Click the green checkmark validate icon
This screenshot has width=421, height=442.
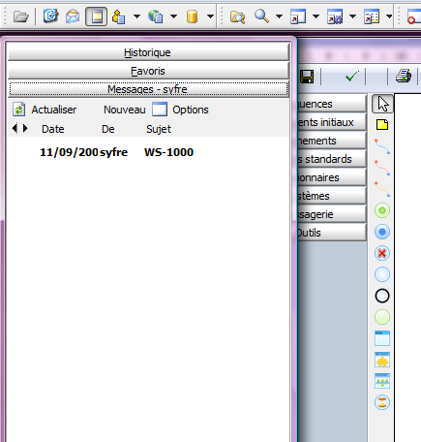tap(351, 77)
